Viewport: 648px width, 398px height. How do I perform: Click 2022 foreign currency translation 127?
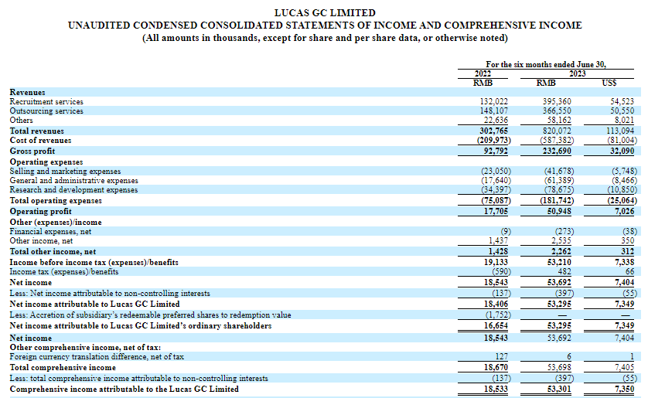point(501,357)
